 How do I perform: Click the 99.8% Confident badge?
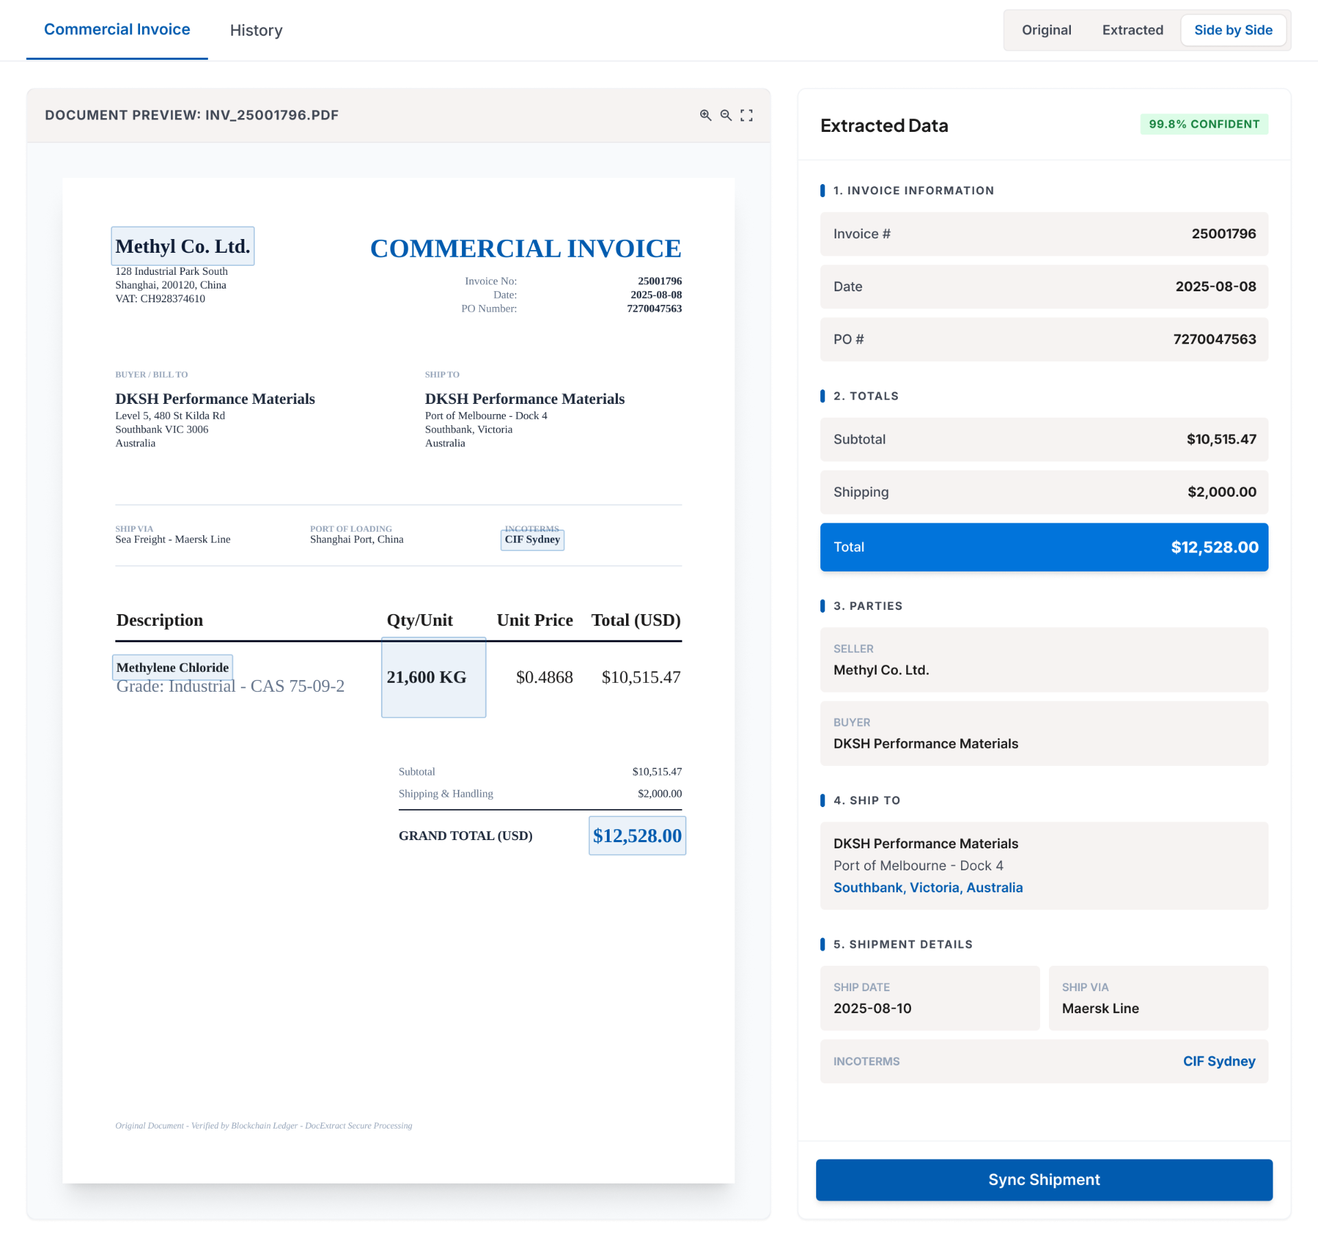[1204, 124]
